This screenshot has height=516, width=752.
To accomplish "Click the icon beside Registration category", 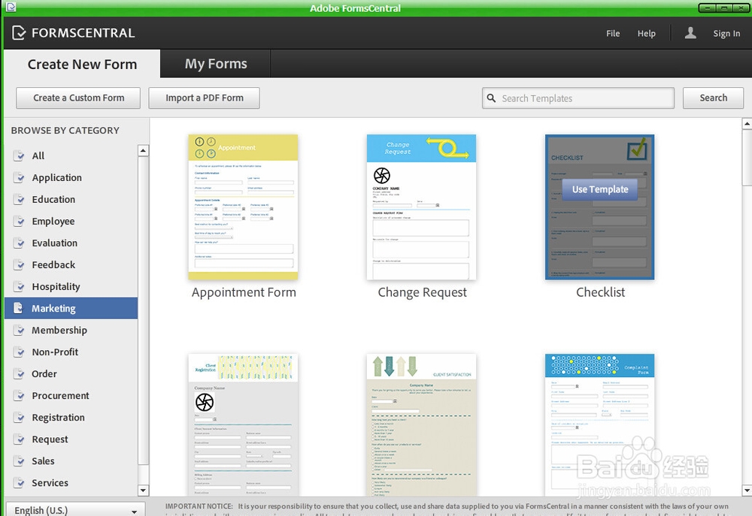I will tap(19, 418).
